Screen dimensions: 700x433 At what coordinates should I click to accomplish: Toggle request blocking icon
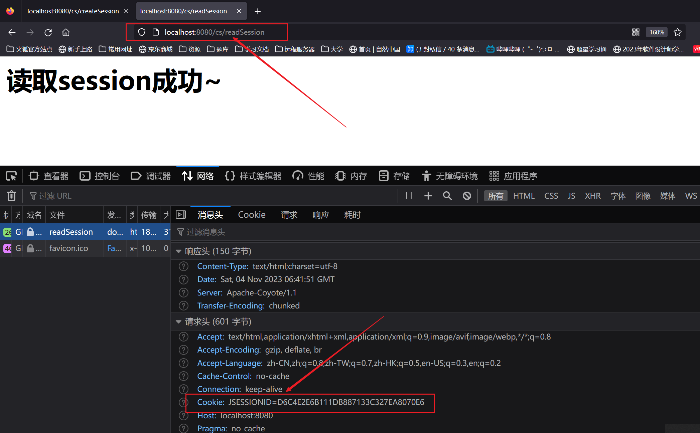pyautogui.click(x=467, y=196)
